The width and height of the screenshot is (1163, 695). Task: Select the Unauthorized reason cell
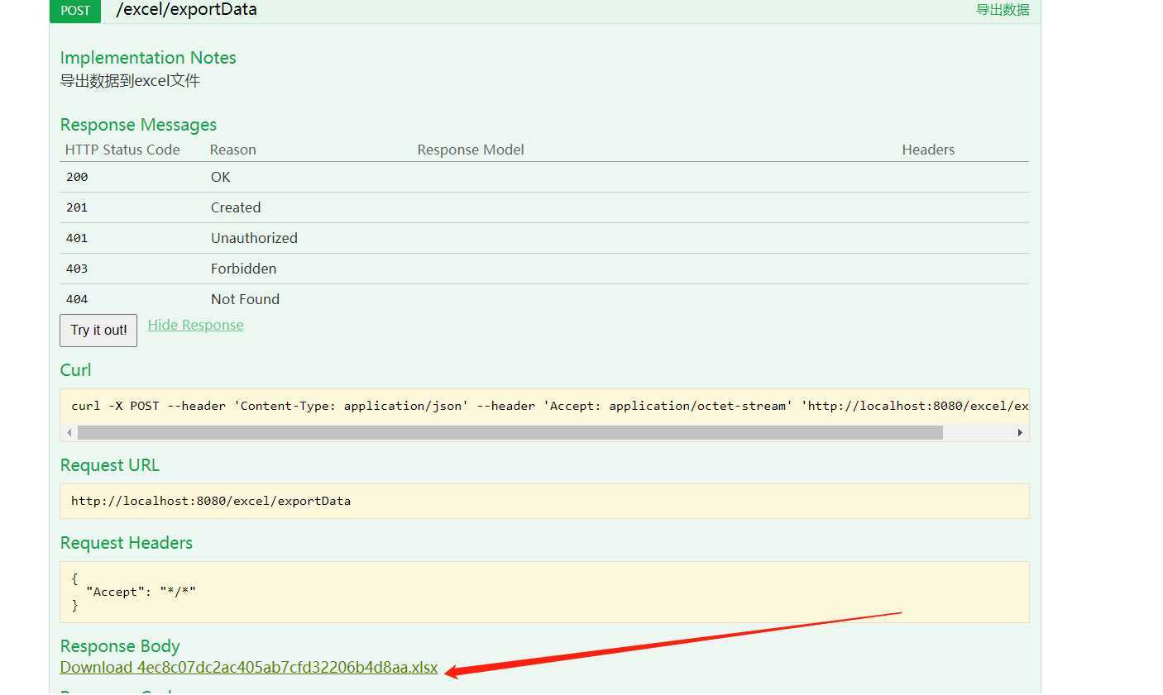point(254,238)
